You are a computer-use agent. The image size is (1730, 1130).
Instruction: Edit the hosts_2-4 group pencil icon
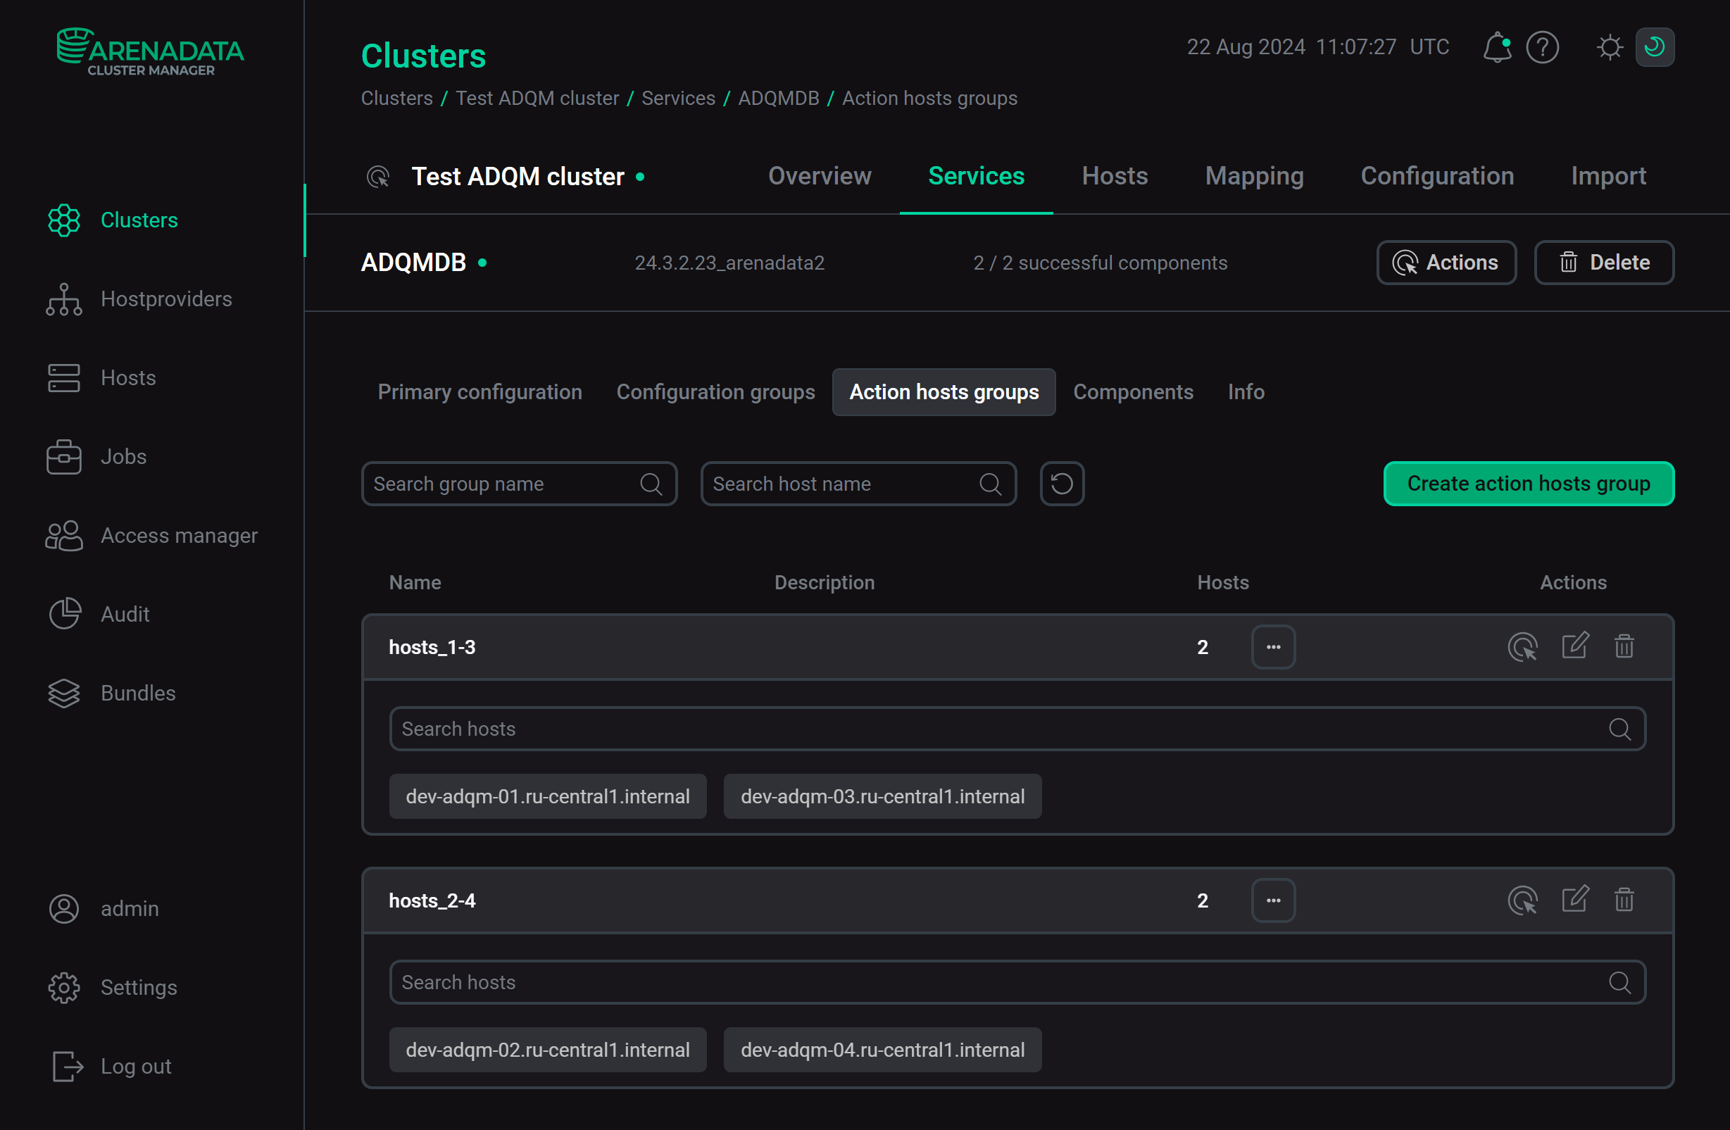1575,900
